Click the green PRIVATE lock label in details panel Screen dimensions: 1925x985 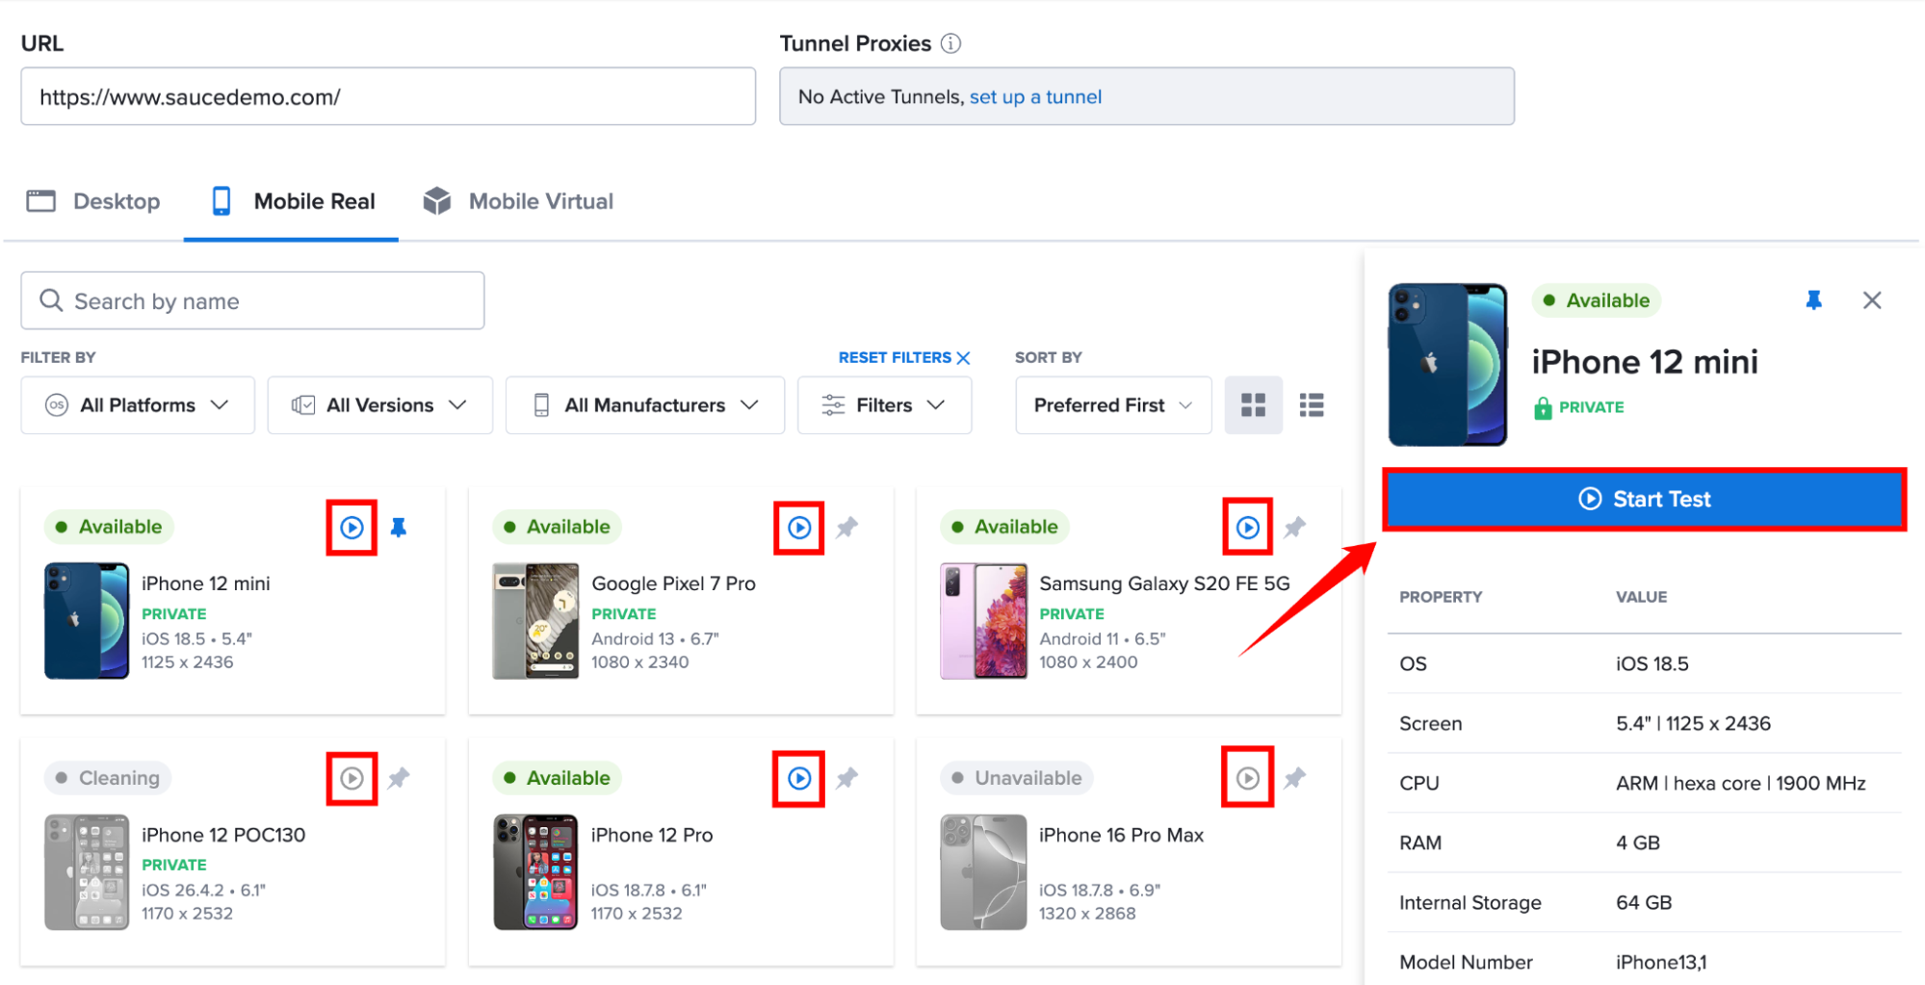[x=1578, y=407]
